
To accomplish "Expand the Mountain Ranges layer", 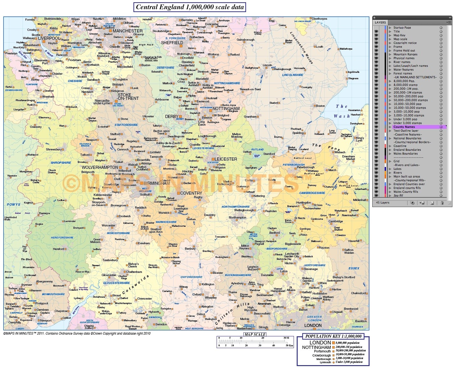I will (x=390, y=54).
